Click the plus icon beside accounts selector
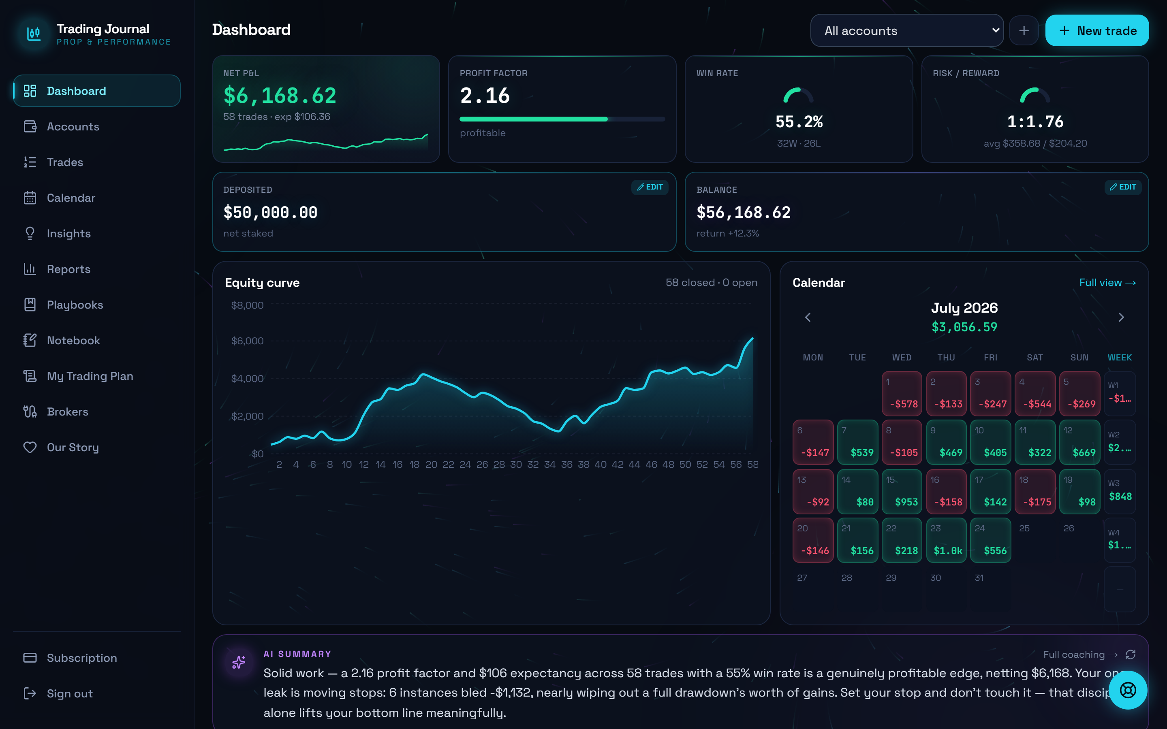The image size is (1167, 729). click(x=1024, y=31)
